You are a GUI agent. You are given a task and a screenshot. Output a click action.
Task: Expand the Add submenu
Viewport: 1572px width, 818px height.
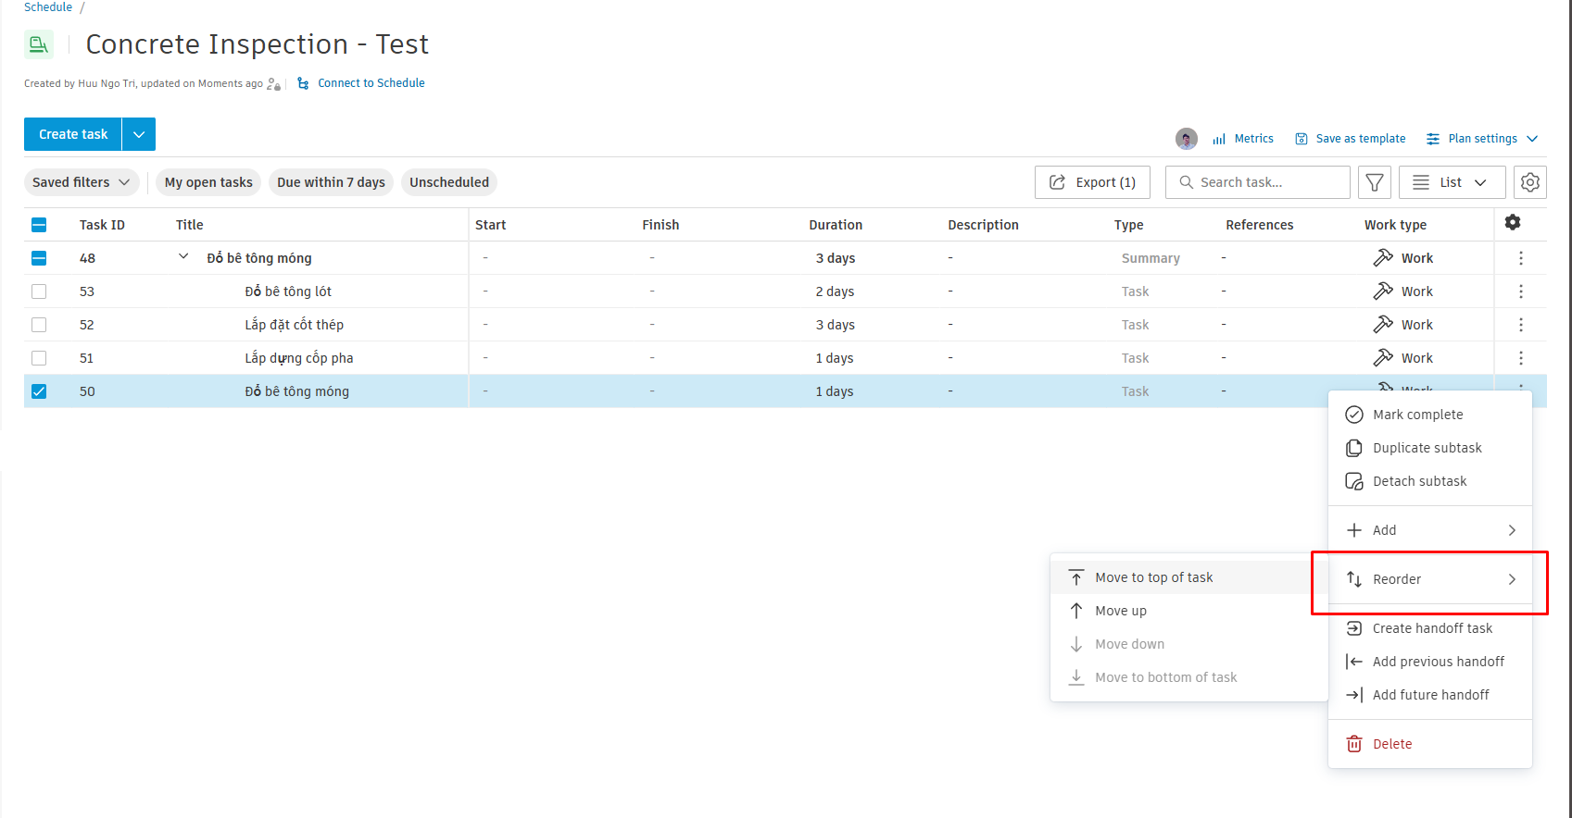point(1430,530)
